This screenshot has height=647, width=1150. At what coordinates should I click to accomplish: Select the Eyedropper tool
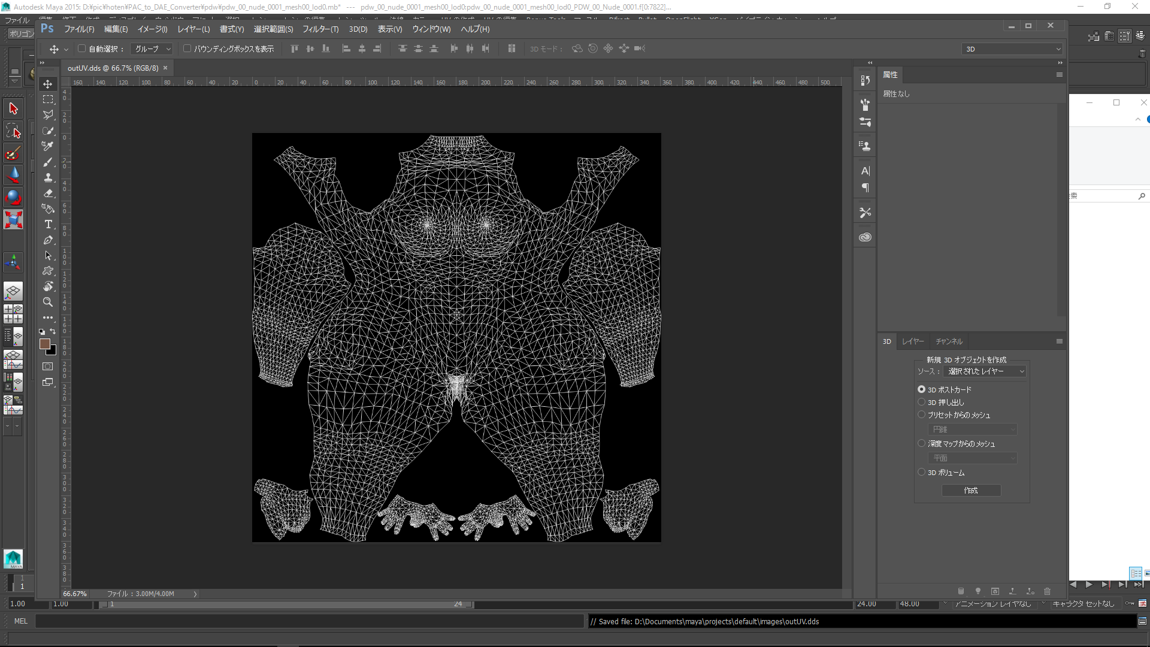pyautogui.click(x=48, y=146)
